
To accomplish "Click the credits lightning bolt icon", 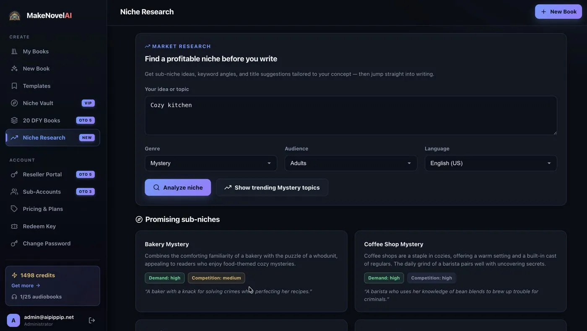I will (x=15, y=275).
